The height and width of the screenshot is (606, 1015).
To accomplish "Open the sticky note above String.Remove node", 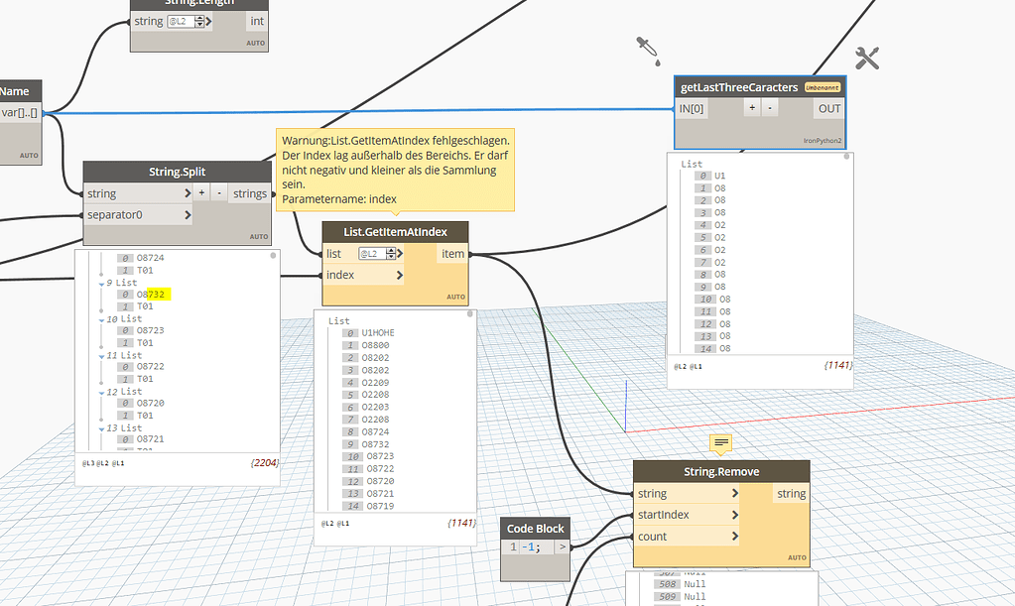I will [720, 442].
